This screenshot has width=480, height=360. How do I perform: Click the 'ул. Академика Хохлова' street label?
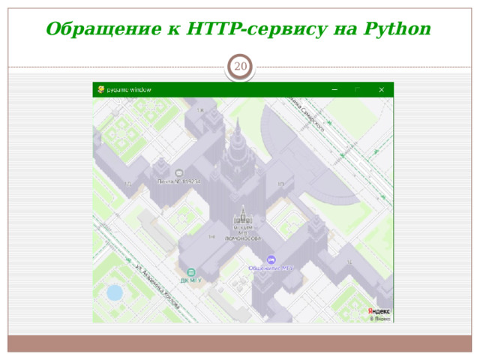(157, 286)
